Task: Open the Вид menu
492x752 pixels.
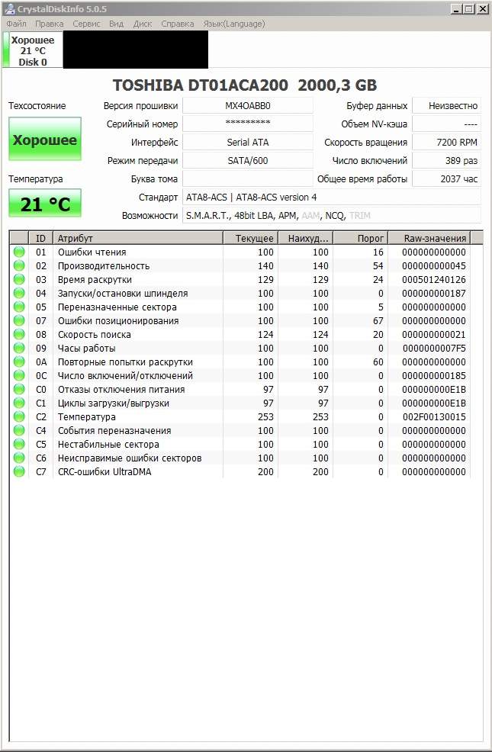Action: 116,24
